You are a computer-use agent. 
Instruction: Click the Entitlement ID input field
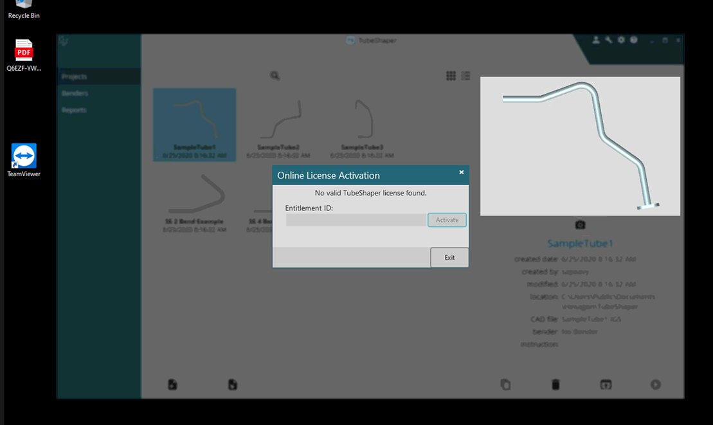coord(356,220)
